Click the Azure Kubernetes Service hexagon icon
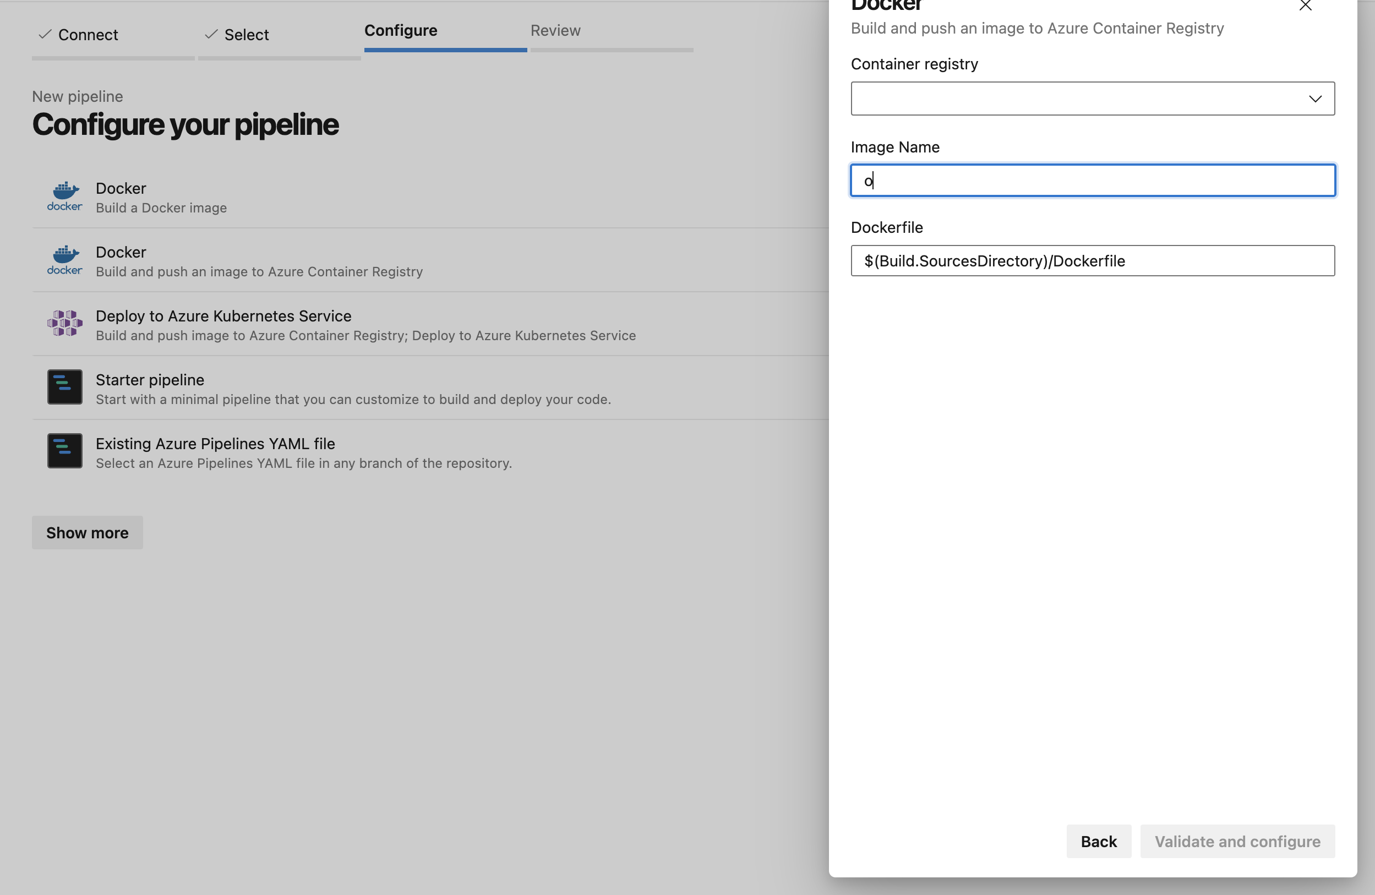 65,324
